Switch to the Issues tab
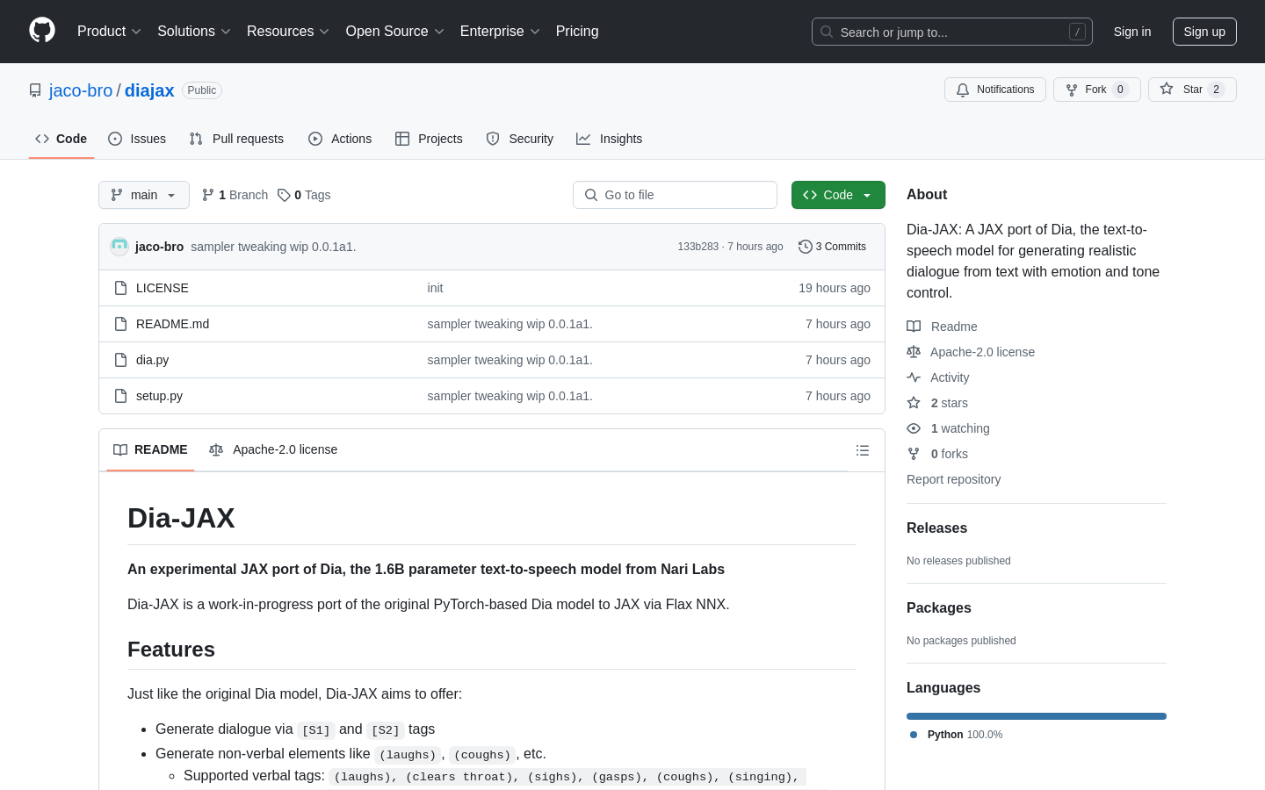Viewport: 1265px width, 790px height. click(x=137, y=139)
